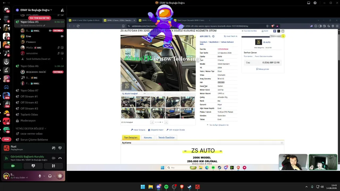Open the Yayın Odası #5 voice channel
This screenshot has width=340, height=191.
[29, 22]
